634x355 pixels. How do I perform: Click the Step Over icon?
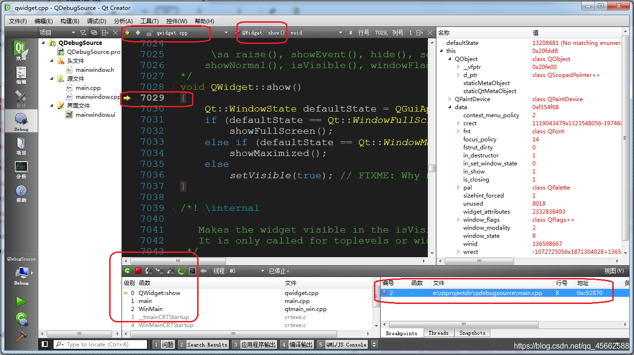pyautogui.click(x=149, y=271)
